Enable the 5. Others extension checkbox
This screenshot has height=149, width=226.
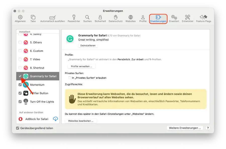coord(20,42)
